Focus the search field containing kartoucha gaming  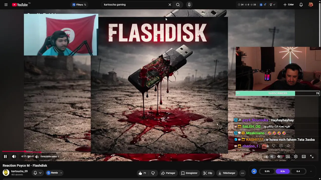(135, 4)
